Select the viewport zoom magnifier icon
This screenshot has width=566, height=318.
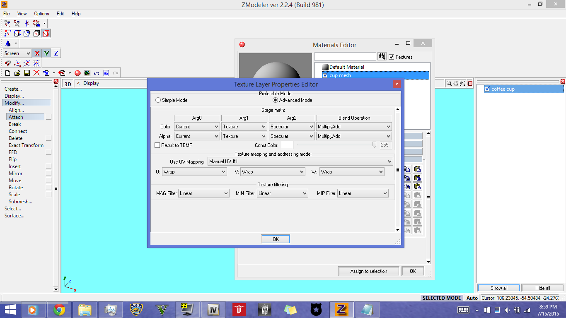coord(449,83)
